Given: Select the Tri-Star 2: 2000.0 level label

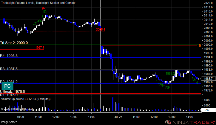Looking at the screenshot, I should click(x=14, y=43).
